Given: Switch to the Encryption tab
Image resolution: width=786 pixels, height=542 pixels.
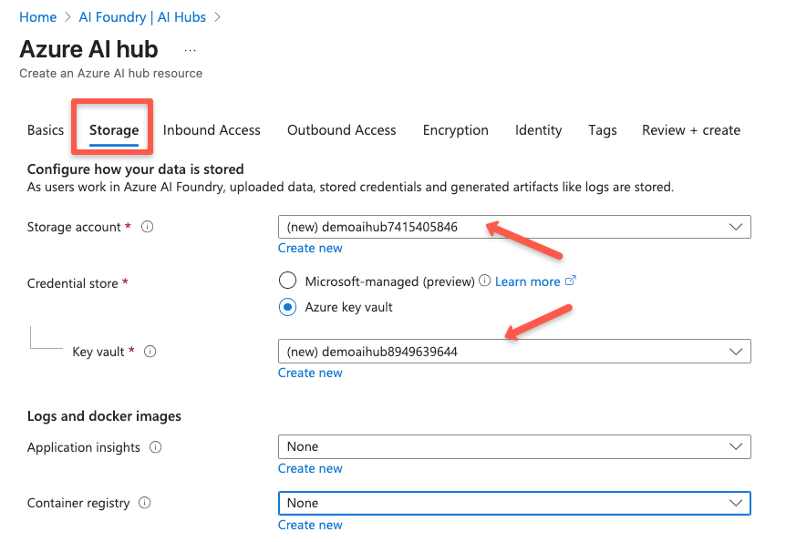Looking at the screenshot, I should click(x=455, y=129).
